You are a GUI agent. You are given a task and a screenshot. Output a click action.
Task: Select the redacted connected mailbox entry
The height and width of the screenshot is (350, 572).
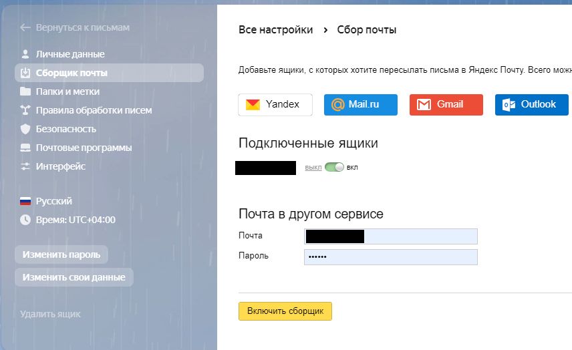coord(265,168)
